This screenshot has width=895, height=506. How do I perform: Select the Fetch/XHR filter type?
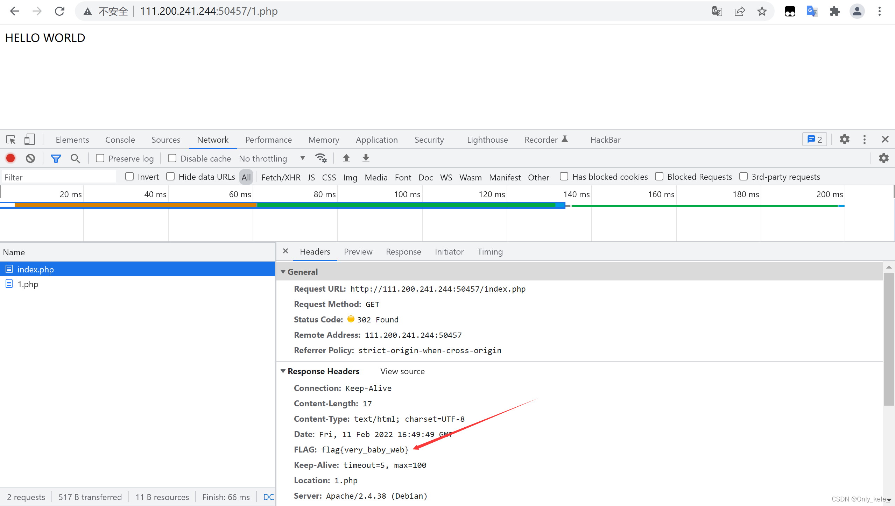281,177
